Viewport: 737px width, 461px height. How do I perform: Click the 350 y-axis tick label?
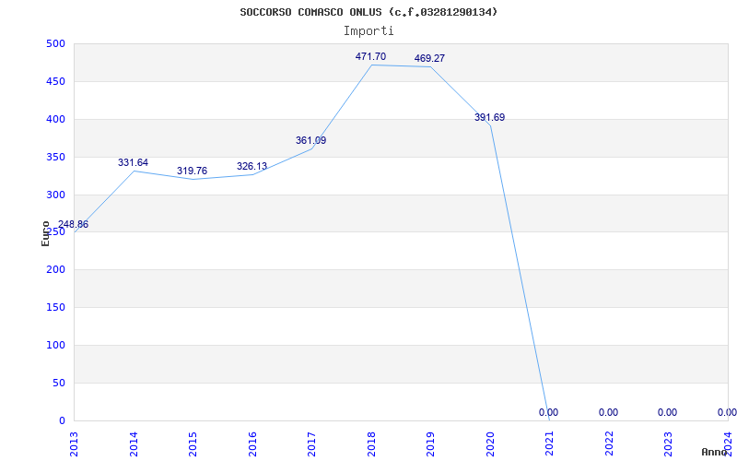click(x=55, y=157)
